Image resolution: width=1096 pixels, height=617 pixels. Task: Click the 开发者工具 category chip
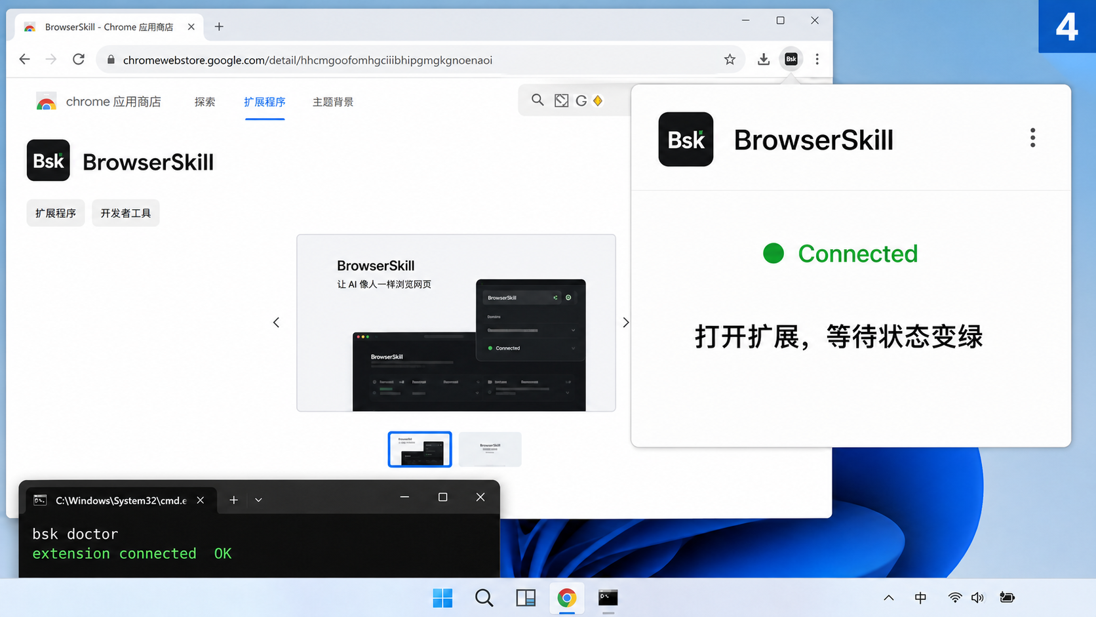(x=126, y=213)
